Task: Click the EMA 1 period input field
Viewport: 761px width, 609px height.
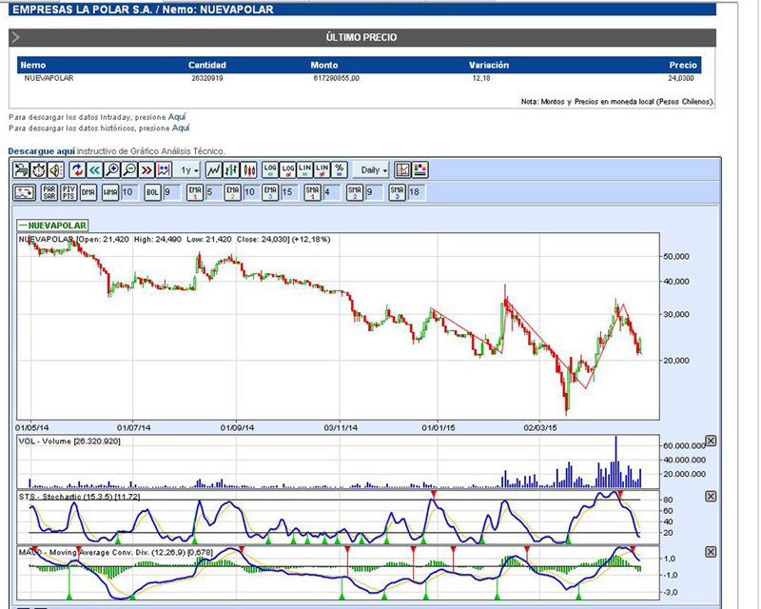Action: coord(213,193)
